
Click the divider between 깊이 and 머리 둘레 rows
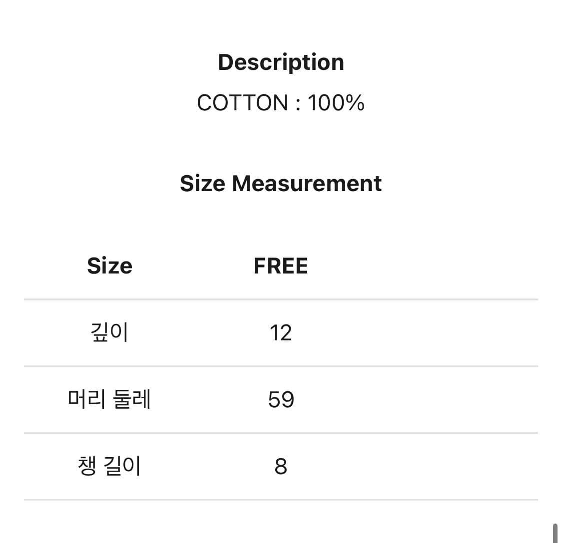pyautogui.click(x=281, y=366)
